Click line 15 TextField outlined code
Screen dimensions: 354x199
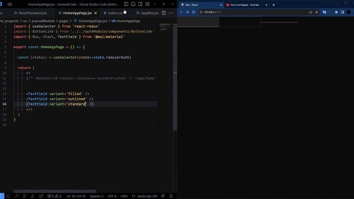[60, 99]
